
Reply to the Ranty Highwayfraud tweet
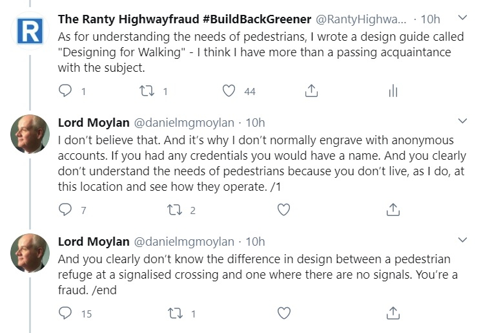(x=65, y=91)
